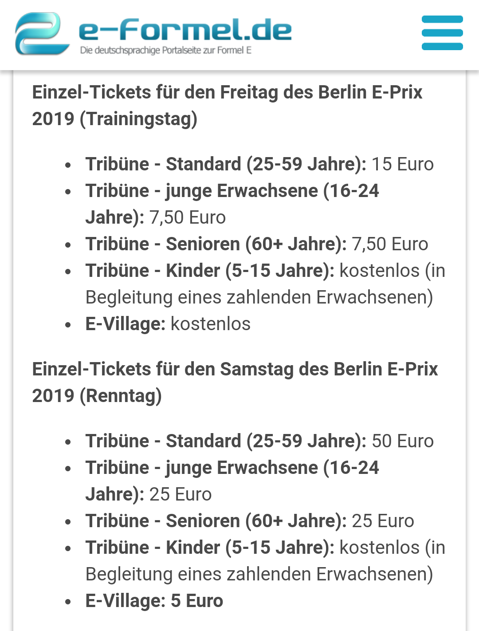Click the e-Formel.de wordmark text
This screenshot has width=479, height=631.
(185, 29)
